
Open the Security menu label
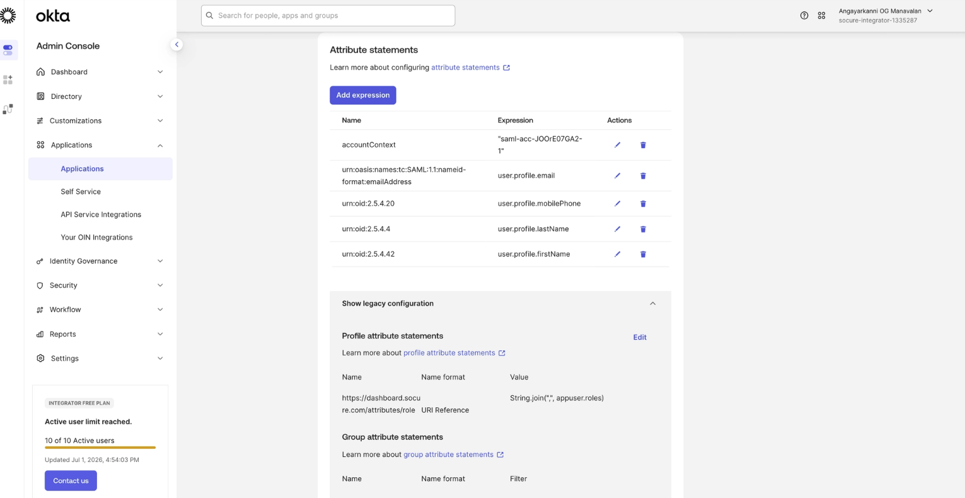click(x=64, y=286)
